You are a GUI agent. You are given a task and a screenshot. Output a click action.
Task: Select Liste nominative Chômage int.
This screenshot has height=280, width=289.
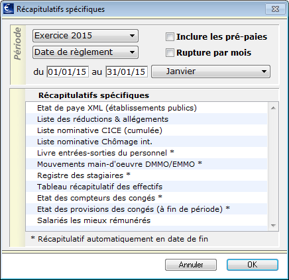click(146, 142)
